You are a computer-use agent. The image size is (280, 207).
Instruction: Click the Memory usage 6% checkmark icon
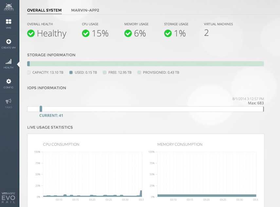tap(128, 33)
